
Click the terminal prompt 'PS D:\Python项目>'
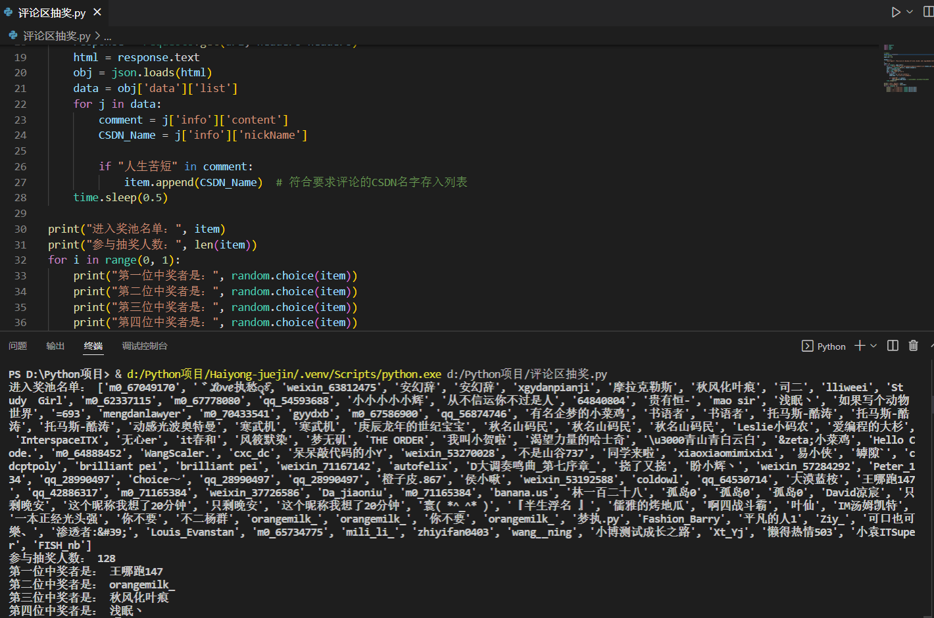tap(59, 374)
